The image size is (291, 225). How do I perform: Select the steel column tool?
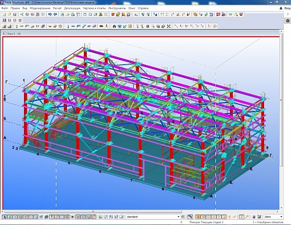68,26
